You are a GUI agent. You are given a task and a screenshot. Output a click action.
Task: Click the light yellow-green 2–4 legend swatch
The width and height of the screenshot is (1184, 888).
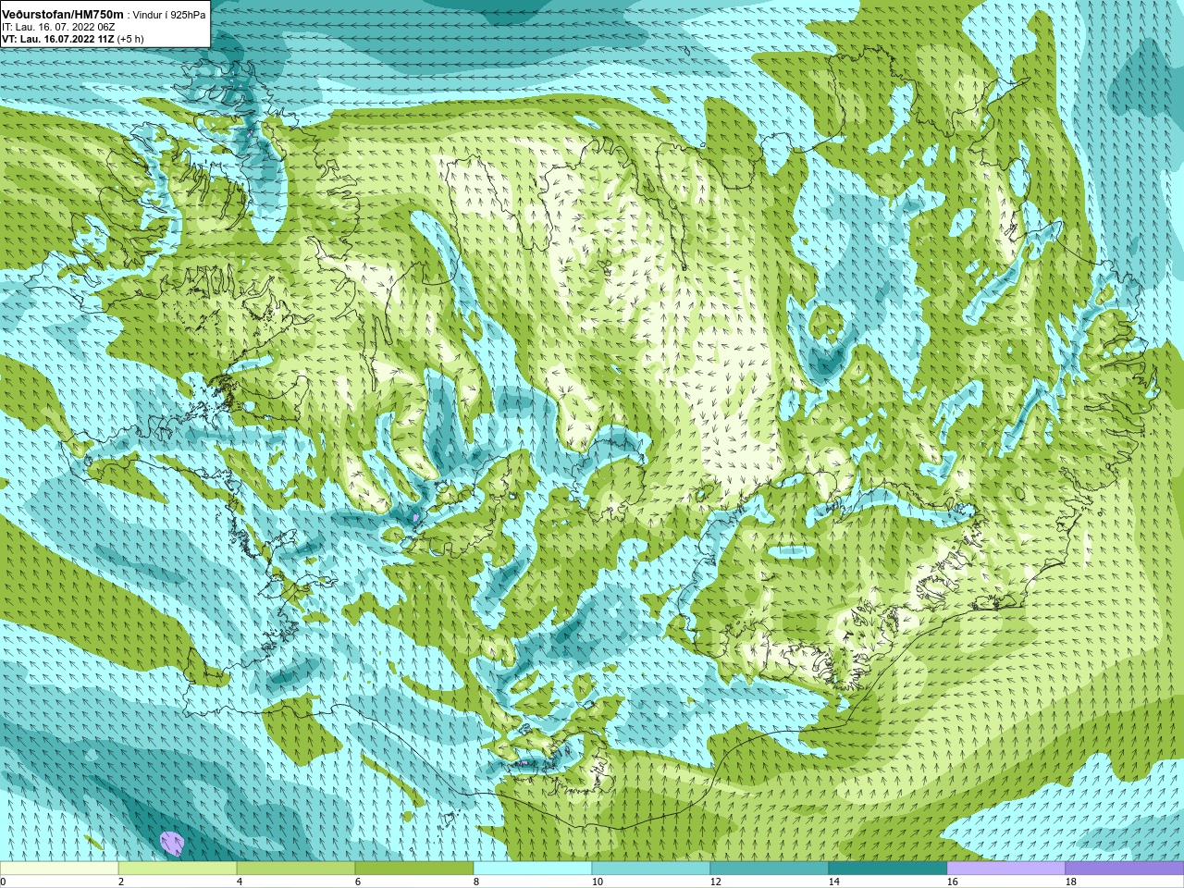178,869
